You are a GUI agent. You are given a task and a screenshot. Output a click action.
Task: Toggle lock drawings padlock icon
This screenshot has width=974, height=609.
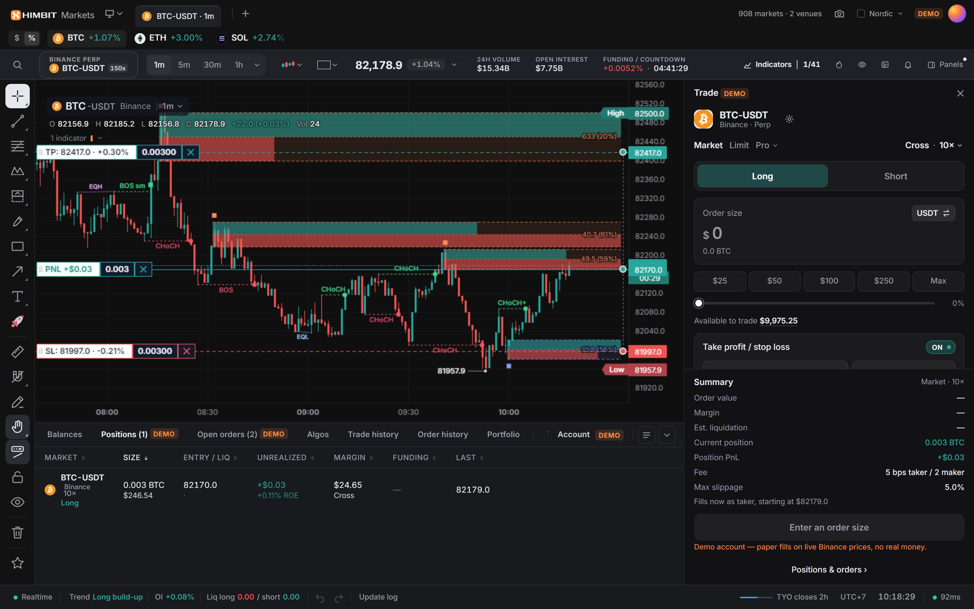point(17,477)
